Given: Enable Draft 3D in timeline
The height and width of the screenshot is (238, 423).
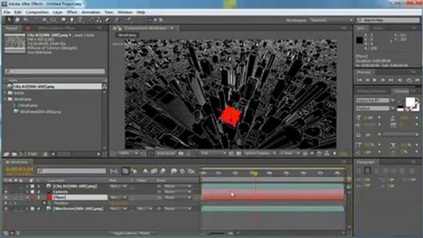Looking at the screenshot, I should [x=134, y=171].
